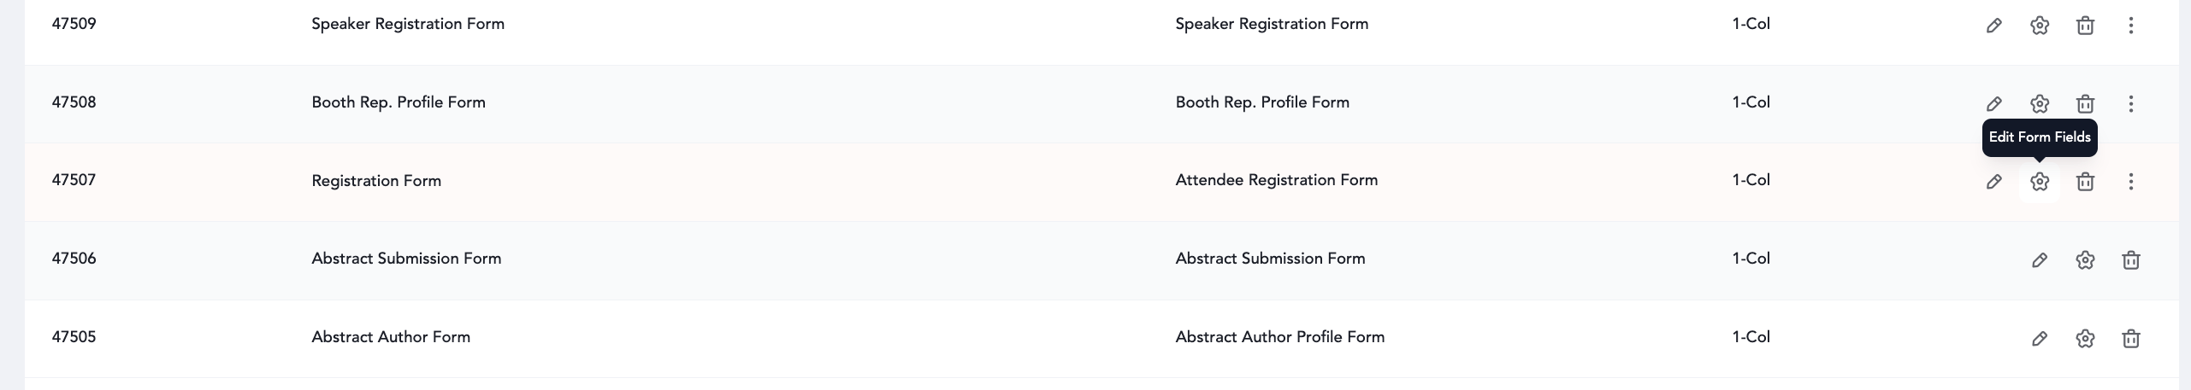Edit the Speaker Registration Form with pencil icon
The width and height of the screenshot is (2191, 390).
1993,26
